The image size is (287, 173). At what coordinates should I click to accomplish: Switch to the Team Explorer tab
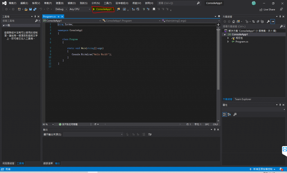pyautogui.click(x=243, y=99)
